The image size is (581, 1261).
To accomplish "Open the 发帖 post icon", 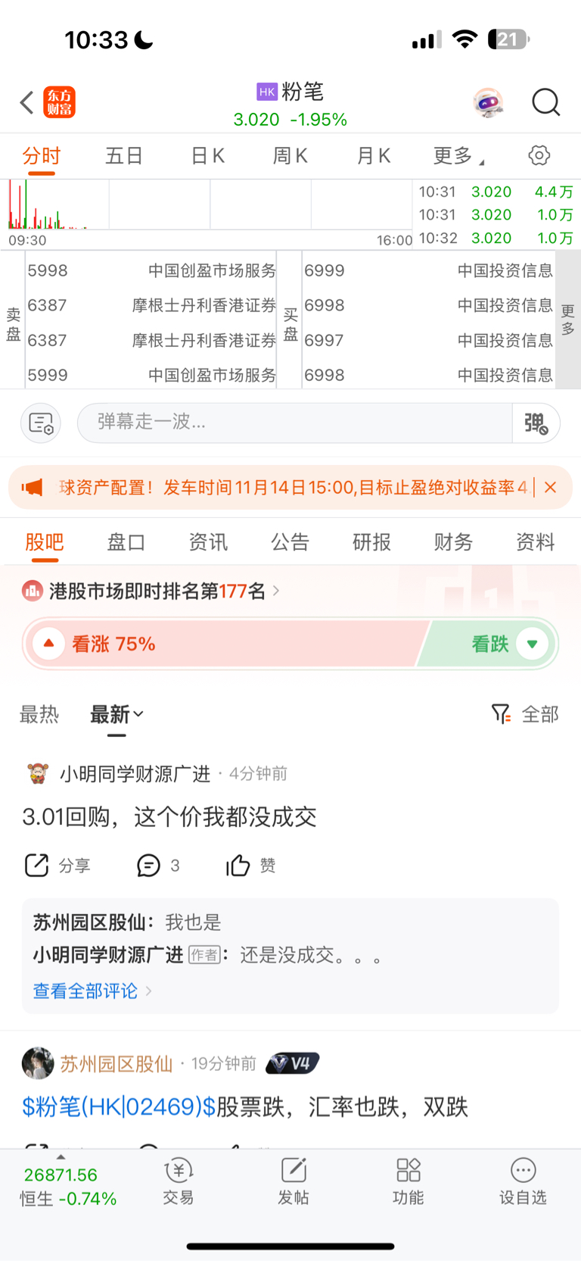I will (x=294, y=1181).
